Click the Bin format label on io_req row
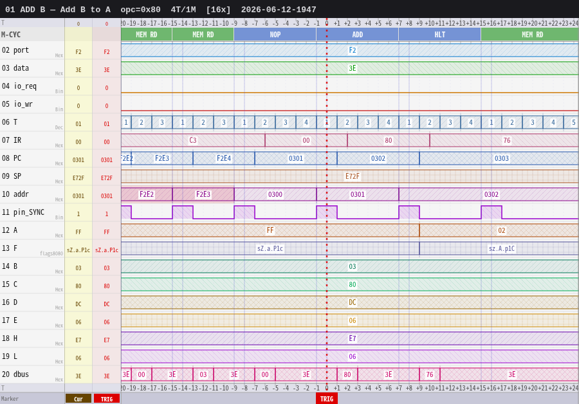 [59, 91]
